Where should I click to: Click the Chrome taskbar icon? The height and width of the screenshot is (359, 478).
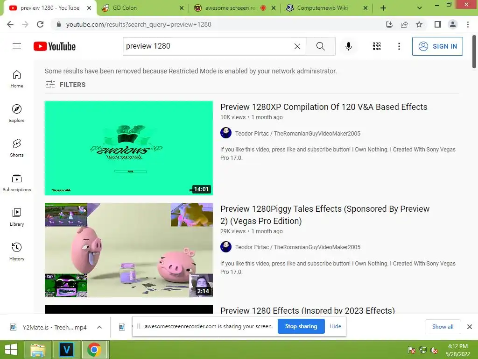point(94,350)
